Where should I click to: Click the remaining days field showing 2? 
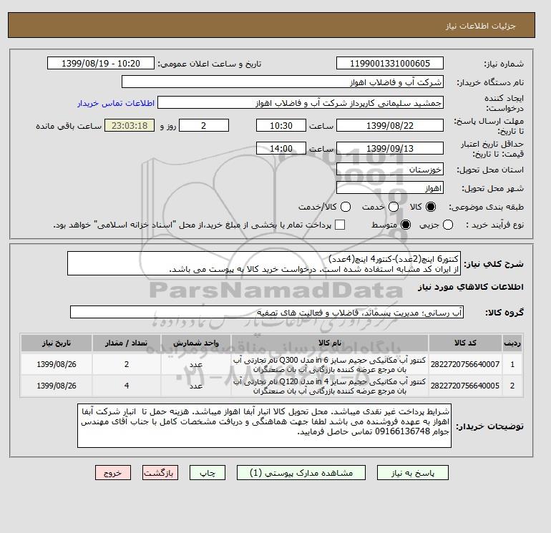(x=204, y=125)
